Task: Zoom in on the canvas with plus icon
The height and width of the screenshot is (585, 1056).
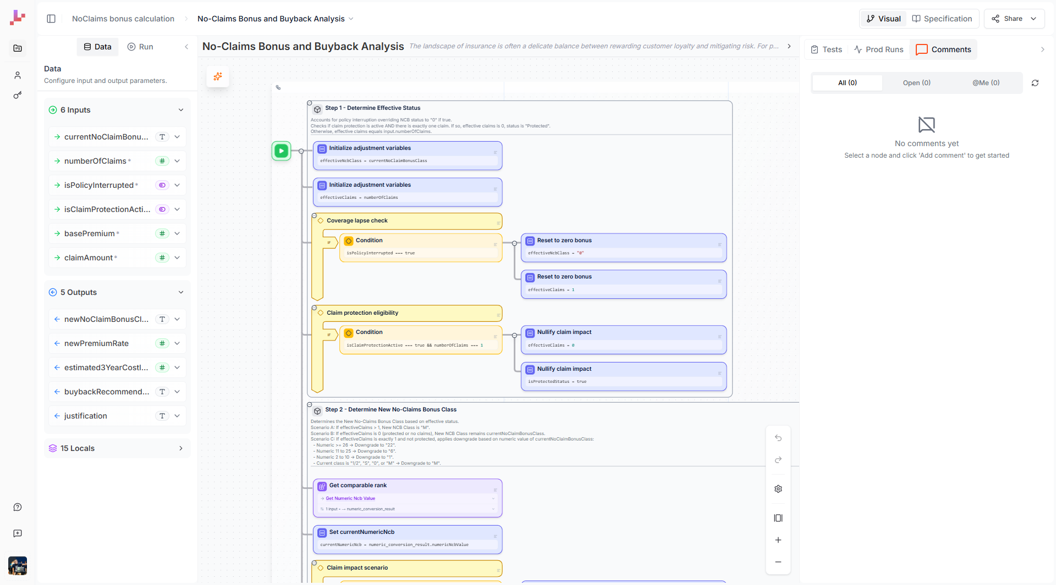Action: tap(778, 540)
